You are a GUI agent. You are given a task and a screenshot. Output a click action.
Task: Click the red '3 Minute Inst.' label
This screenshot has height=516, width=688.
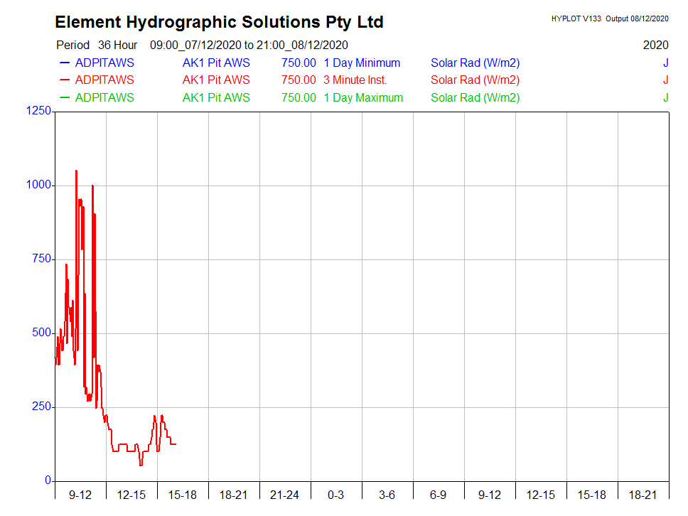tap(355, 80)
